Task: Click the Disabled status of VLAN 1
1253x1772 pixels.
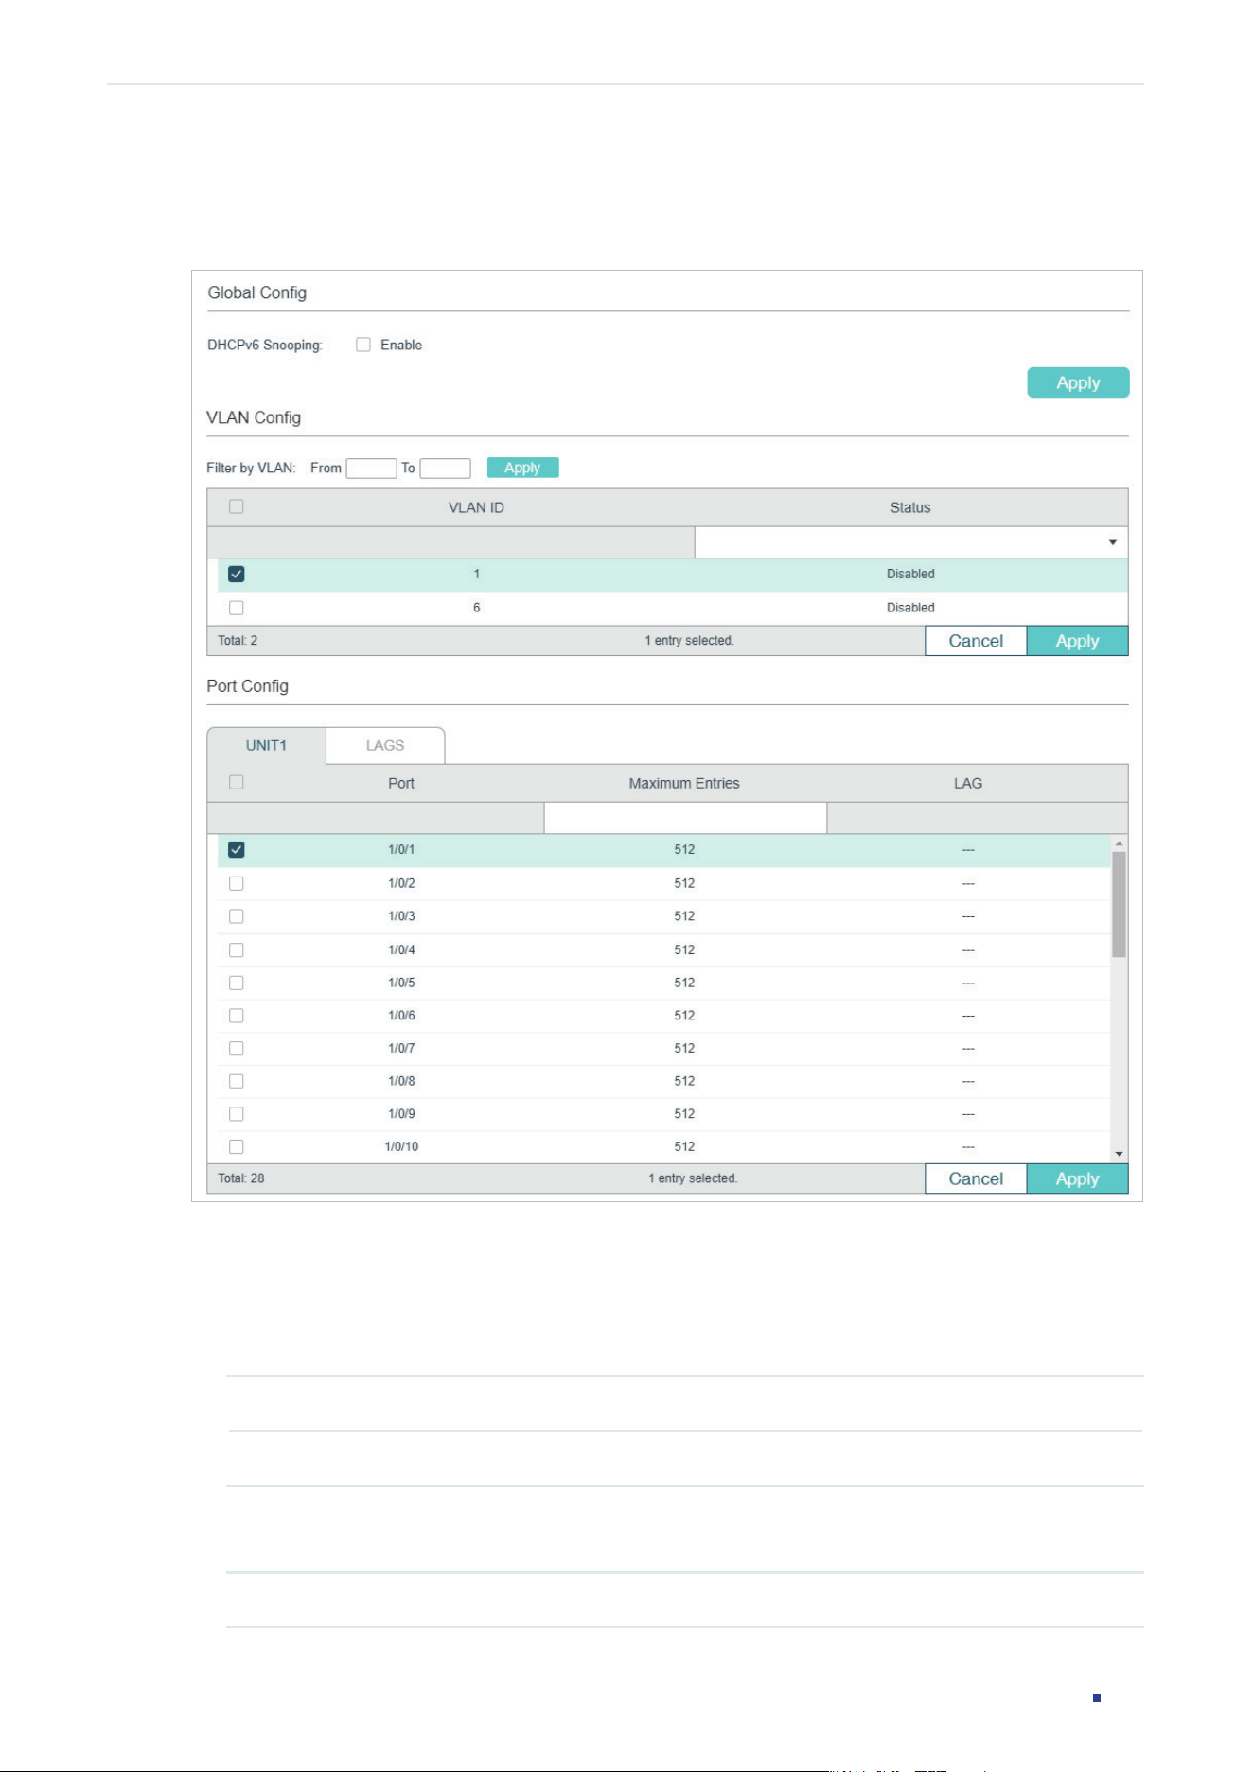Action: click(910, 574)
